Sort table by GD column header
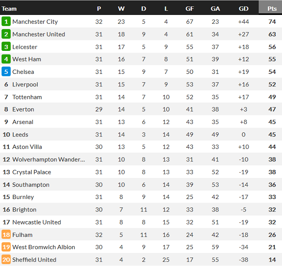The height and width of the screenshot is (266, 282). pos(243,8)
